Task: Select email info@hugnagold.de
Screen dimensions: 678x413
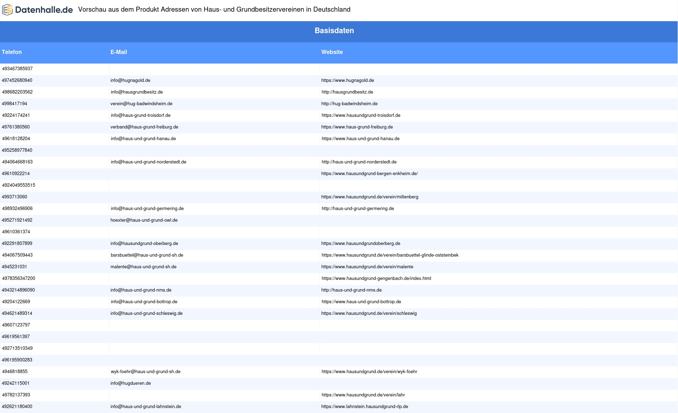Action: click(130, 80)
